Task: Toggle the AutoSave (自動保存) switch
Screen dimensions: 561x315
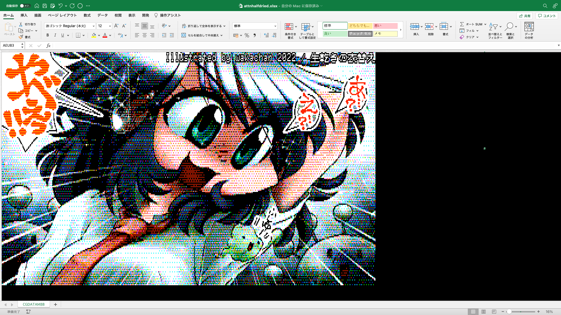Action: [25, 6]
